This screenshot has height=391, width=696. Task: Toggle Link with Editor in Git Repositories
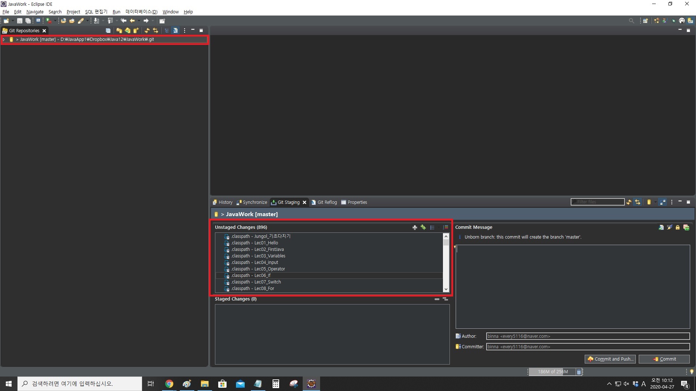[x=156, y=31]
